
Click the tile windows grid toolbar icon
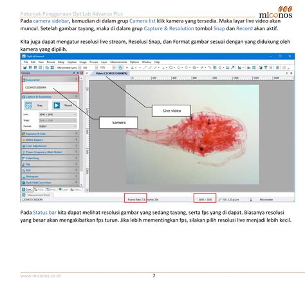[x=52, y=67]
